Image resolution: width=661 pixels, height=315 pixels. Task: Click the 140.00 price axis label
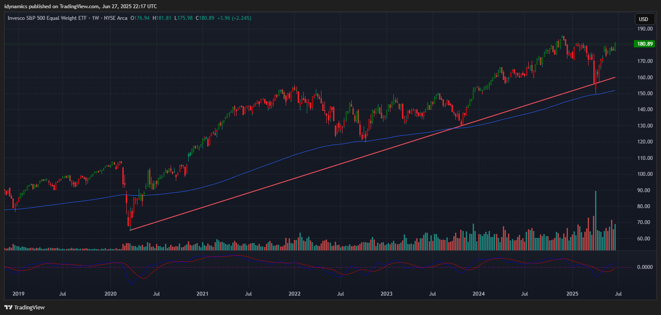[x=645, y=109]
